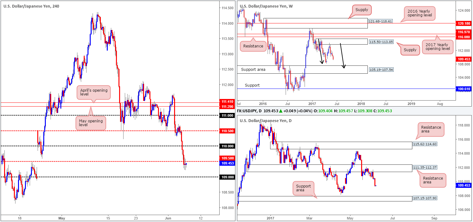The height and width of the screenshot is (222, 473).
Task: Select the 'April's opening level' callout
Action: pos(94,93)
